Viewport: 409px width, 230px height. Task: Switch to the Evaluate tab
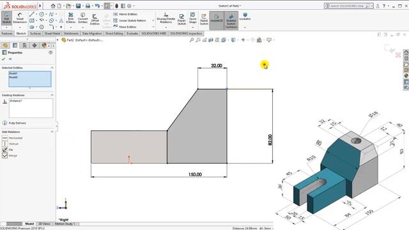[x=132, y=34]
